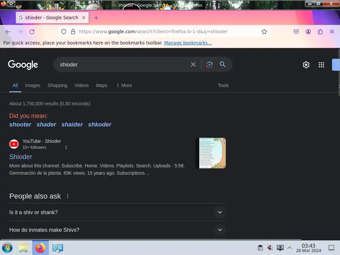The height and width of the screenshot is (255, 340).
Task: Clear the Google search box text
Action: coord(193,64)
